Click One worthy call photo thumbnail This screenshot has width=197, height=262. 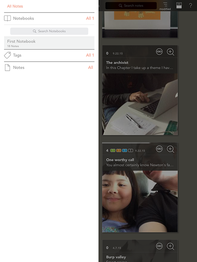tap(140, 201)
